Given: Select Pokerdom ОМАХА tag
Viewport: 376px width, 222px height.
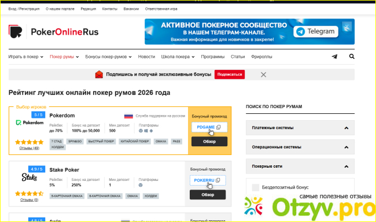Looking at the screenshot, I should pos(161,142).
